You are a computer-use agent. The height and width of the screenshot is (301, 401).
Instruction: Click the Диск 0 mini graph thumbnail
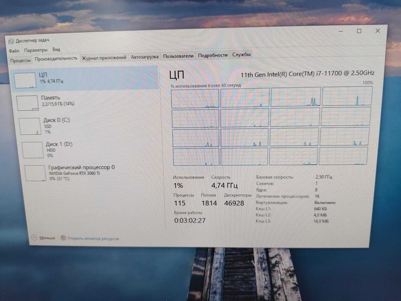(30, 126)
